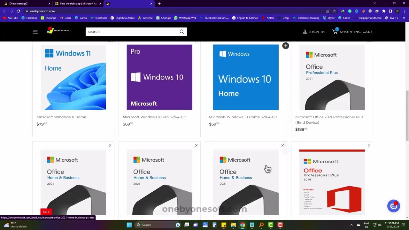This screenshot has width=409, height=230.
Task: Click the Office Professional Plus 2021 image
Action: point(332,77)
